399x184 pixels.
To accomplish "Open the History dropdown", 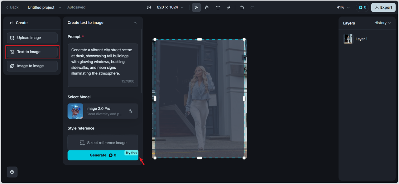I will point(382,23).
